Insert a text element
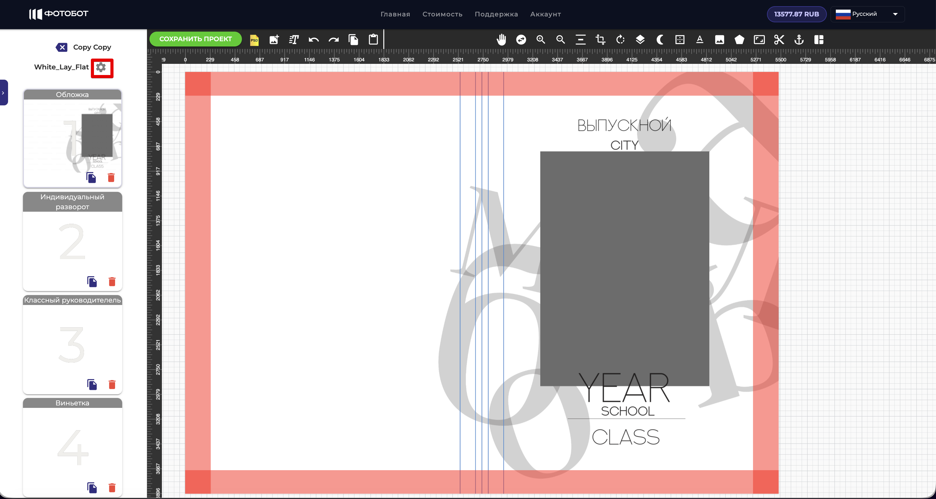Screen dimensions: 936x499 click(294, 40)
